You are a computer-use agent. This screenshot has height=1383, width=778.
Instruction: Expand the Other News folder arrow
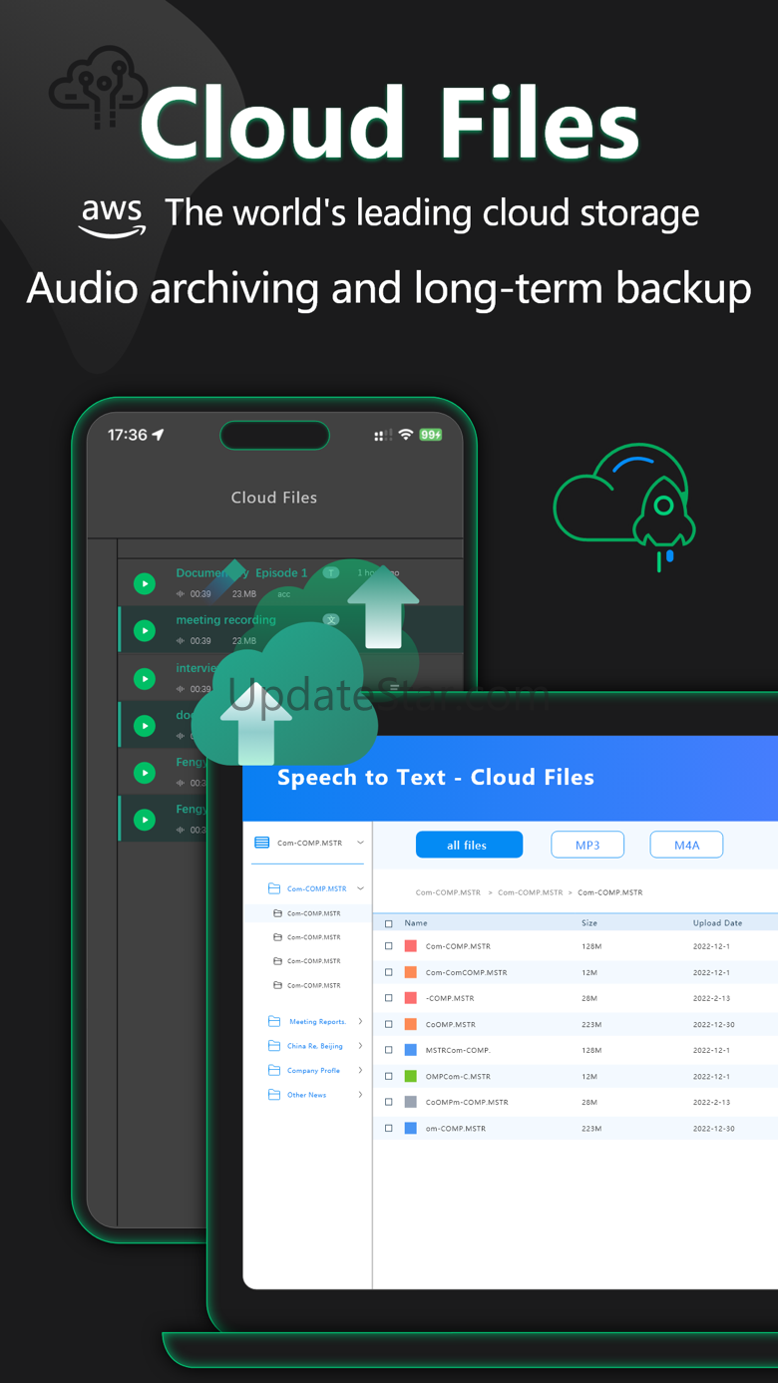coord(360,1094)
